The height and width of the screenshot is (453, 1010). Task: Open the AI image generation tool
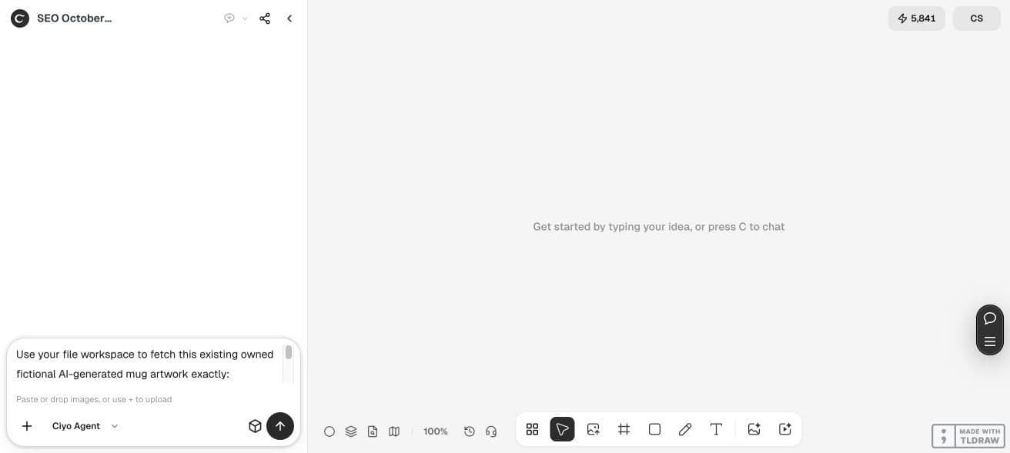(x=754, y=429)
